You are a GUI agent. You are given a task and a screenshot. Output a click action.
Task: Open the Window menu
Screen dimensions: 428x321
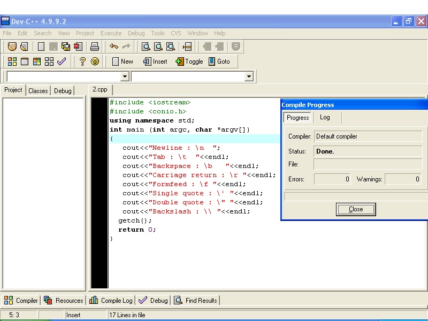pos(197,33)
